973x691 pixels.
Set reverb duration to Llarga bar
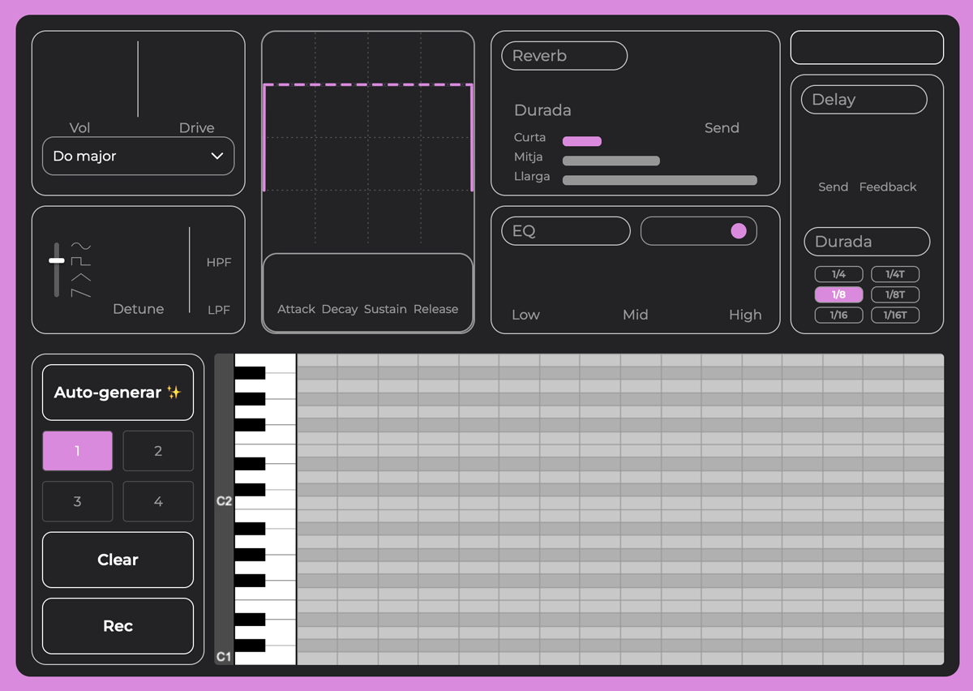point(659,180)
